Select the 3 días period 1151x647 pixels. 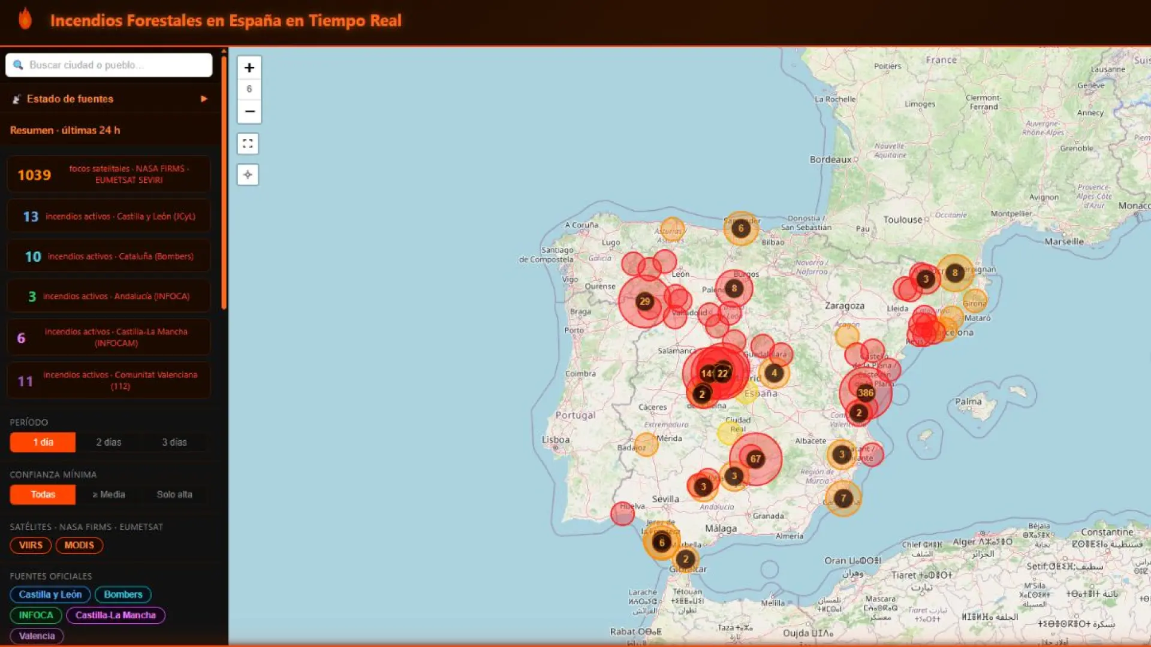(174, 442)
